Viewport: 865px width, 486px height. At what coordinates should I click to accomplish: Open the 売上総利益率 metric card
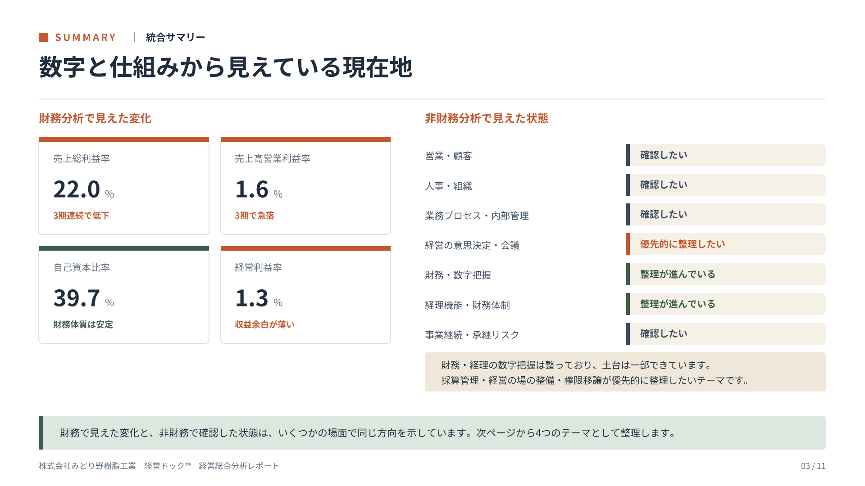pyautogui.click(x=124, y=186)
